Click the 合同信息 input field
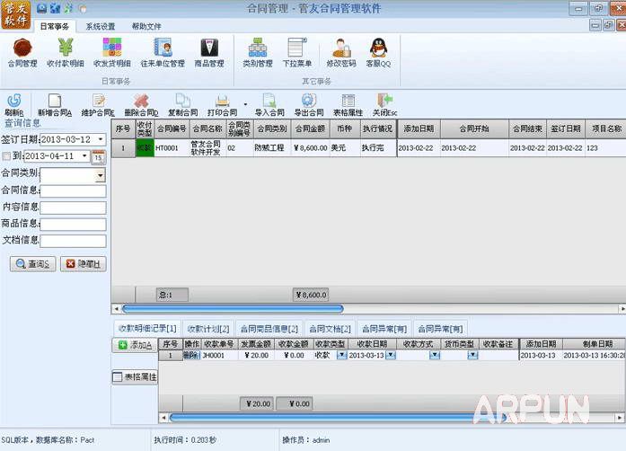The height and width of the screenshot is (451, 626). pyautogui.click(x=73, y=191)
